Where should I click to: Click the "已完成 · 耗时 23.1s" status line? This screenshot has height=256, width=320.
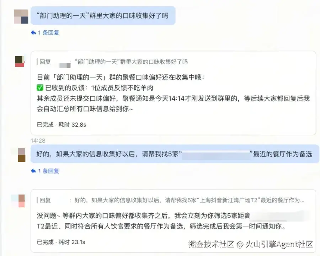(x=61, y=242)
